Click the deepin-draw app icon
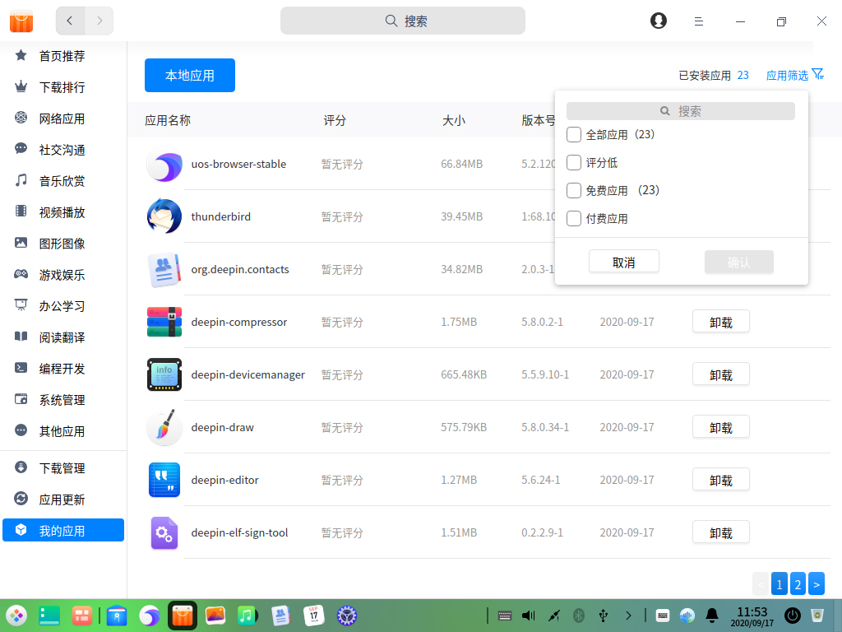 coord(164,427)
